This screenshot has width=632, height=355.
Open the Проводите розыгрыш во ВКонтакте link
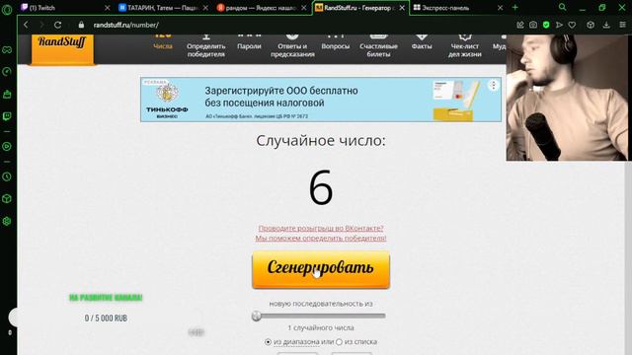321,228
